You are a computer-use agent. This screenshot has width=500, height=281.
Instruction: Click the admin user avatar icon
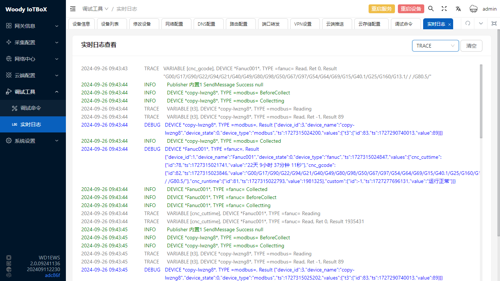[474, 9]
